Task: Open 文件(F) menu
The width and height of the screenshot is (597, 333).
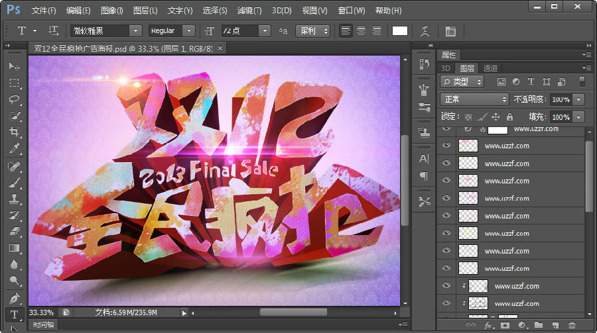Action: pos(44,11)
